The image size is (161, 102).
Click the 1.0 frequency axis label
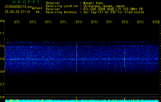click(2, 46)
